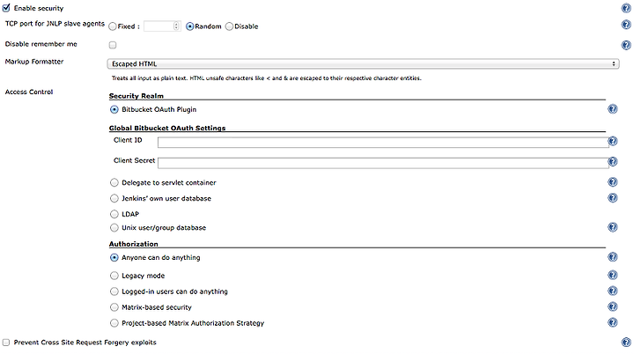This screenshot has width=634, height=354.
Task: Select Legacy mode authorization
Action: click(114, 276)
